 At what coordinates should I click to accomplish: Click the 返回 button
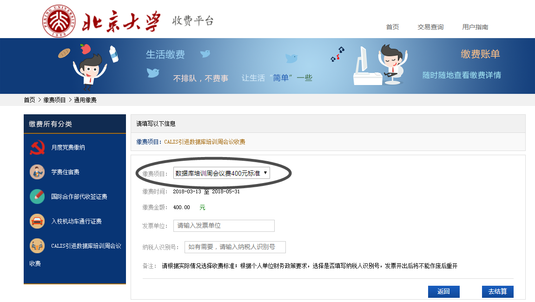point(443,292)
